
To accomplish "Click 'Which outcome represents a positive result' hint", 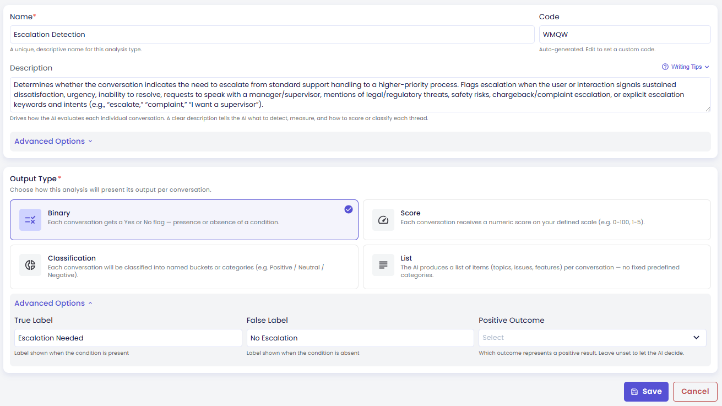I will pos(582,353).
